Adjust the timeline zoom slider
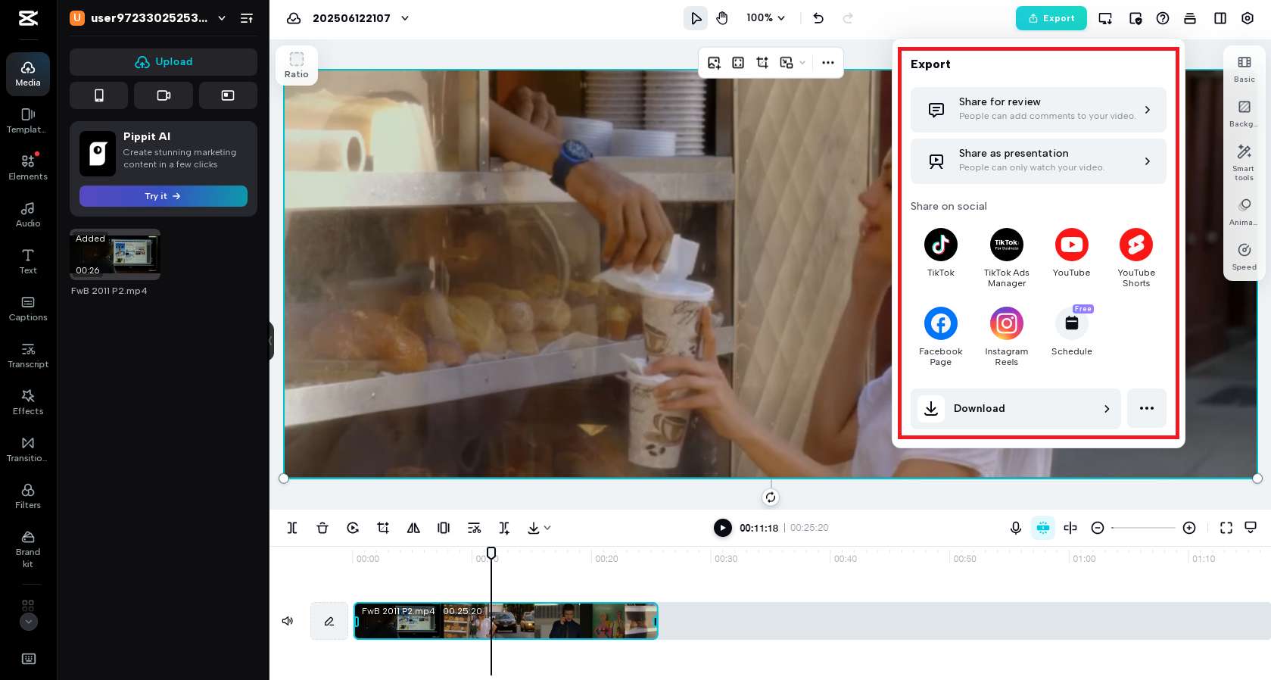 [1143, 528]
